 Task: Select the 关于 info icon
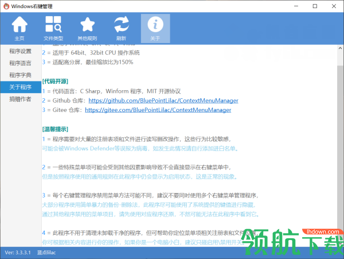[x=155, y=29]
